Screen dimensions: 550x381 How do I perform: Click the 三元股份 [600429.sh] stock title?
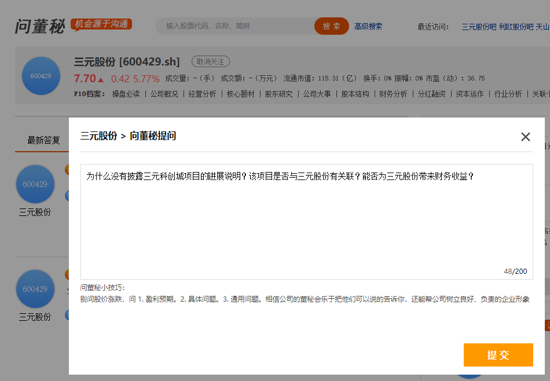click(x=127, y=62)
